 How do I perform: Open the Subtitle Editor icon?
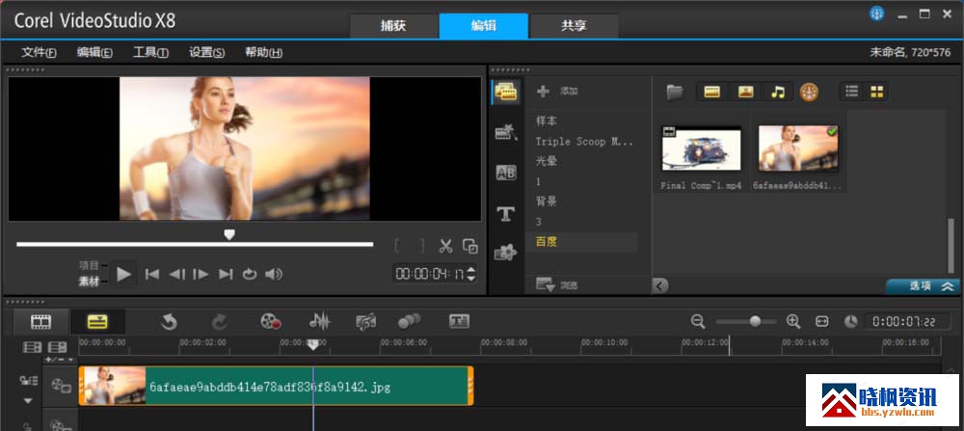pyautogui.click(x=459, y=321)
